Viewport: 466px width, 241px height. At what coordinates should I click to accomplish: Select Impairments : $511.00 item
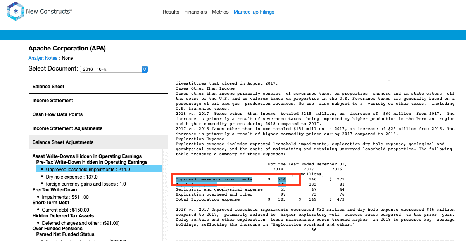65,197
